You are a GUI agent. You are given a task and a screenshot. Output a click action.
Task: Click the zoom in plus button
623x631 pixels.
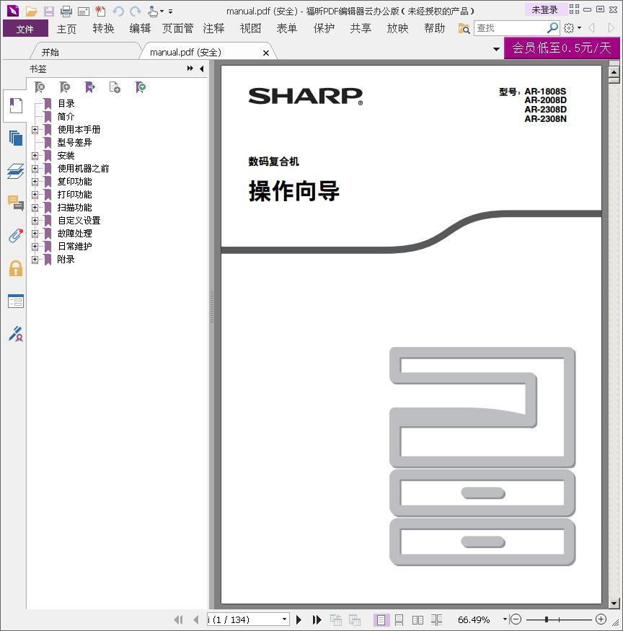click(601, 619)
